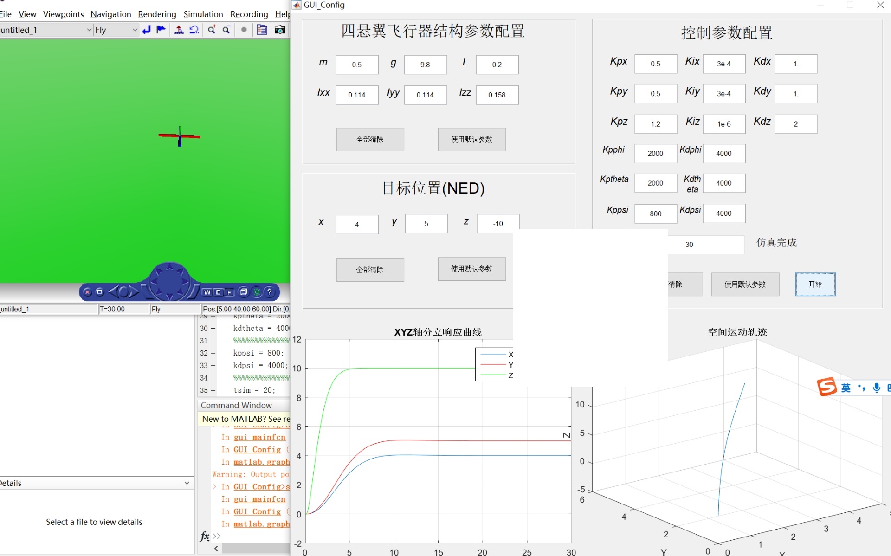
Task: Click 使用默认参数 under 目标位置(NED)
Action: pyautogui.click(x=471, y=269)
